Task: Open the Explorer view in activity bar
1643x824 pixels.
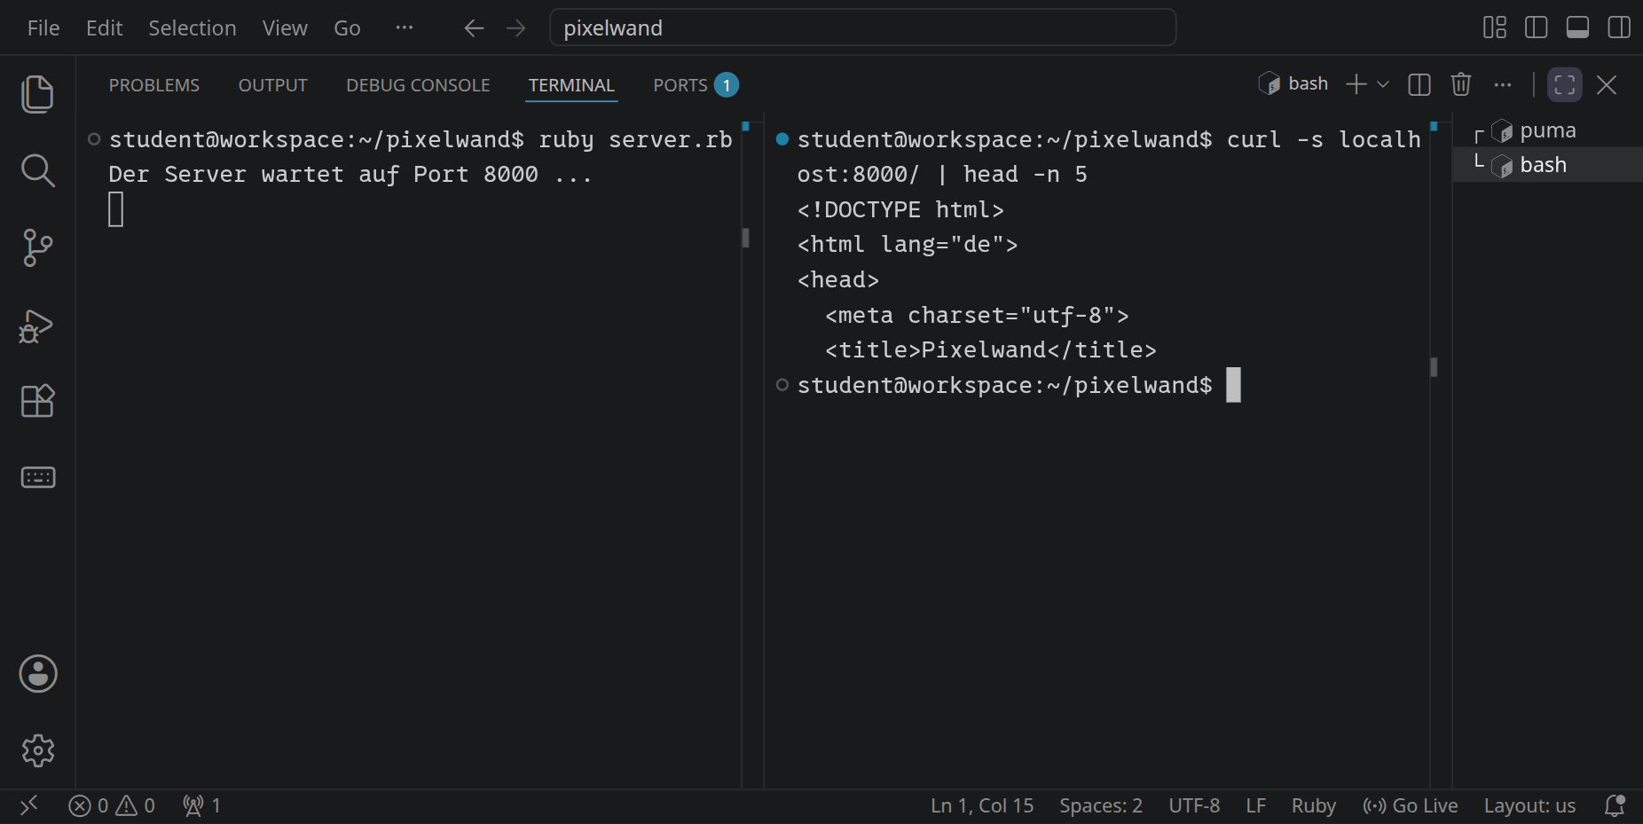Action: point(37,94)
